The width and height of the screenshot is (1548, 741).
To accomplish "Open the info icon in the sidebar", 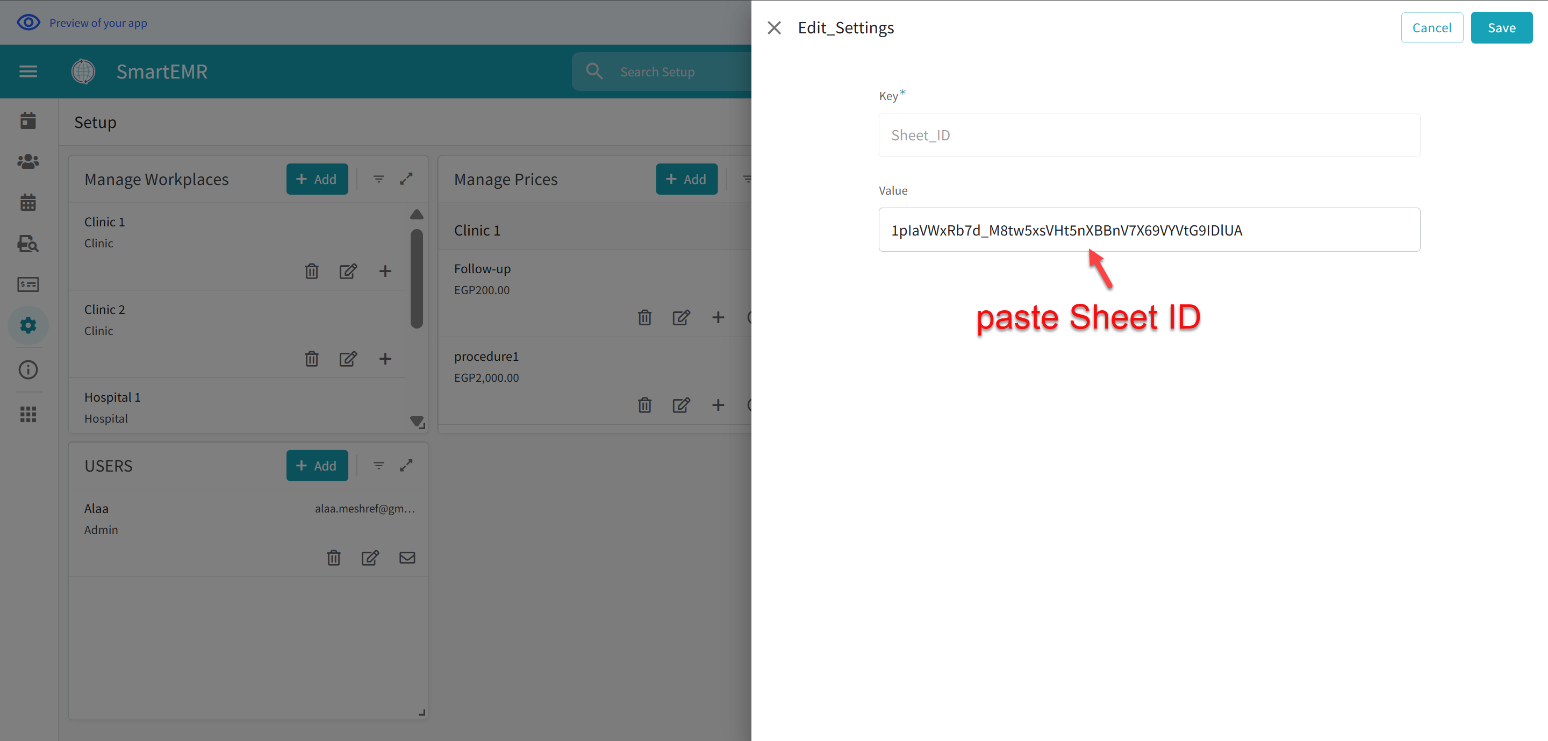I will pos(27,369).
